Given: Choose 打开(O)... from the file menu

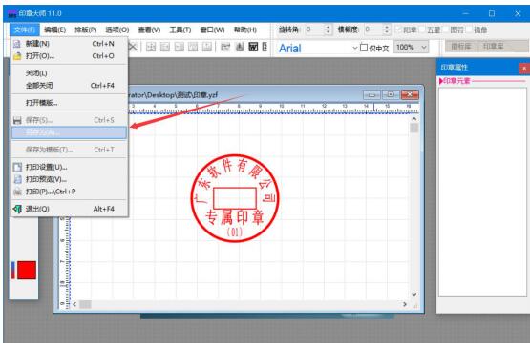Looking at the screenshot, I should click(70, 55).
